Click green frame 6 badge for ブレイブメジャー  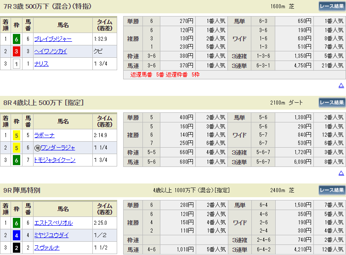click(17, 39)
